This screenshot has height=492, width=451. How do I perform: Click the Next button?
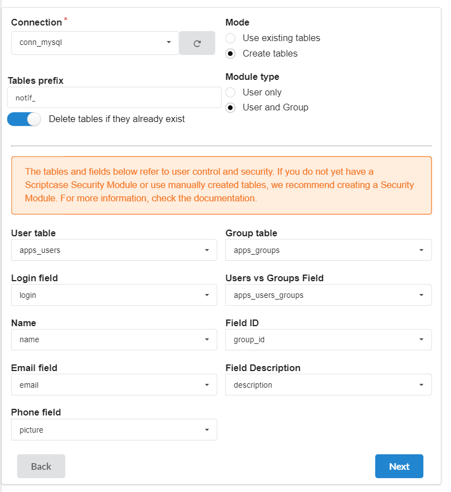[399, 466]
